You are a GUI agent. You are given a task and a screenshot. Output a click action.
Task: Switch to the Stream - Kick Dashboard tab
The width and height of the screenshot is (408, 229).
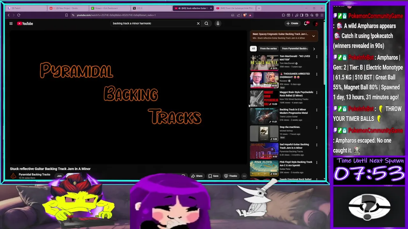(110, 8)
